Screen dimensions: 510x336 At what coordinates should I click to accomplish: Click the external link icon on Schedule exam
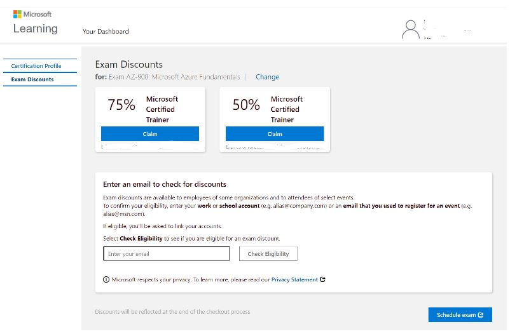point(481,314)
